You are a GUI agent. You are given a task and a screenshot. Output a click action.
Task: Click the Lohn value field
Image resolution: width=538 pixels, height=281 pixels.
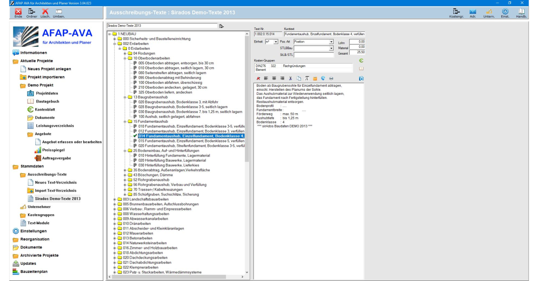[x=357, y=42]
